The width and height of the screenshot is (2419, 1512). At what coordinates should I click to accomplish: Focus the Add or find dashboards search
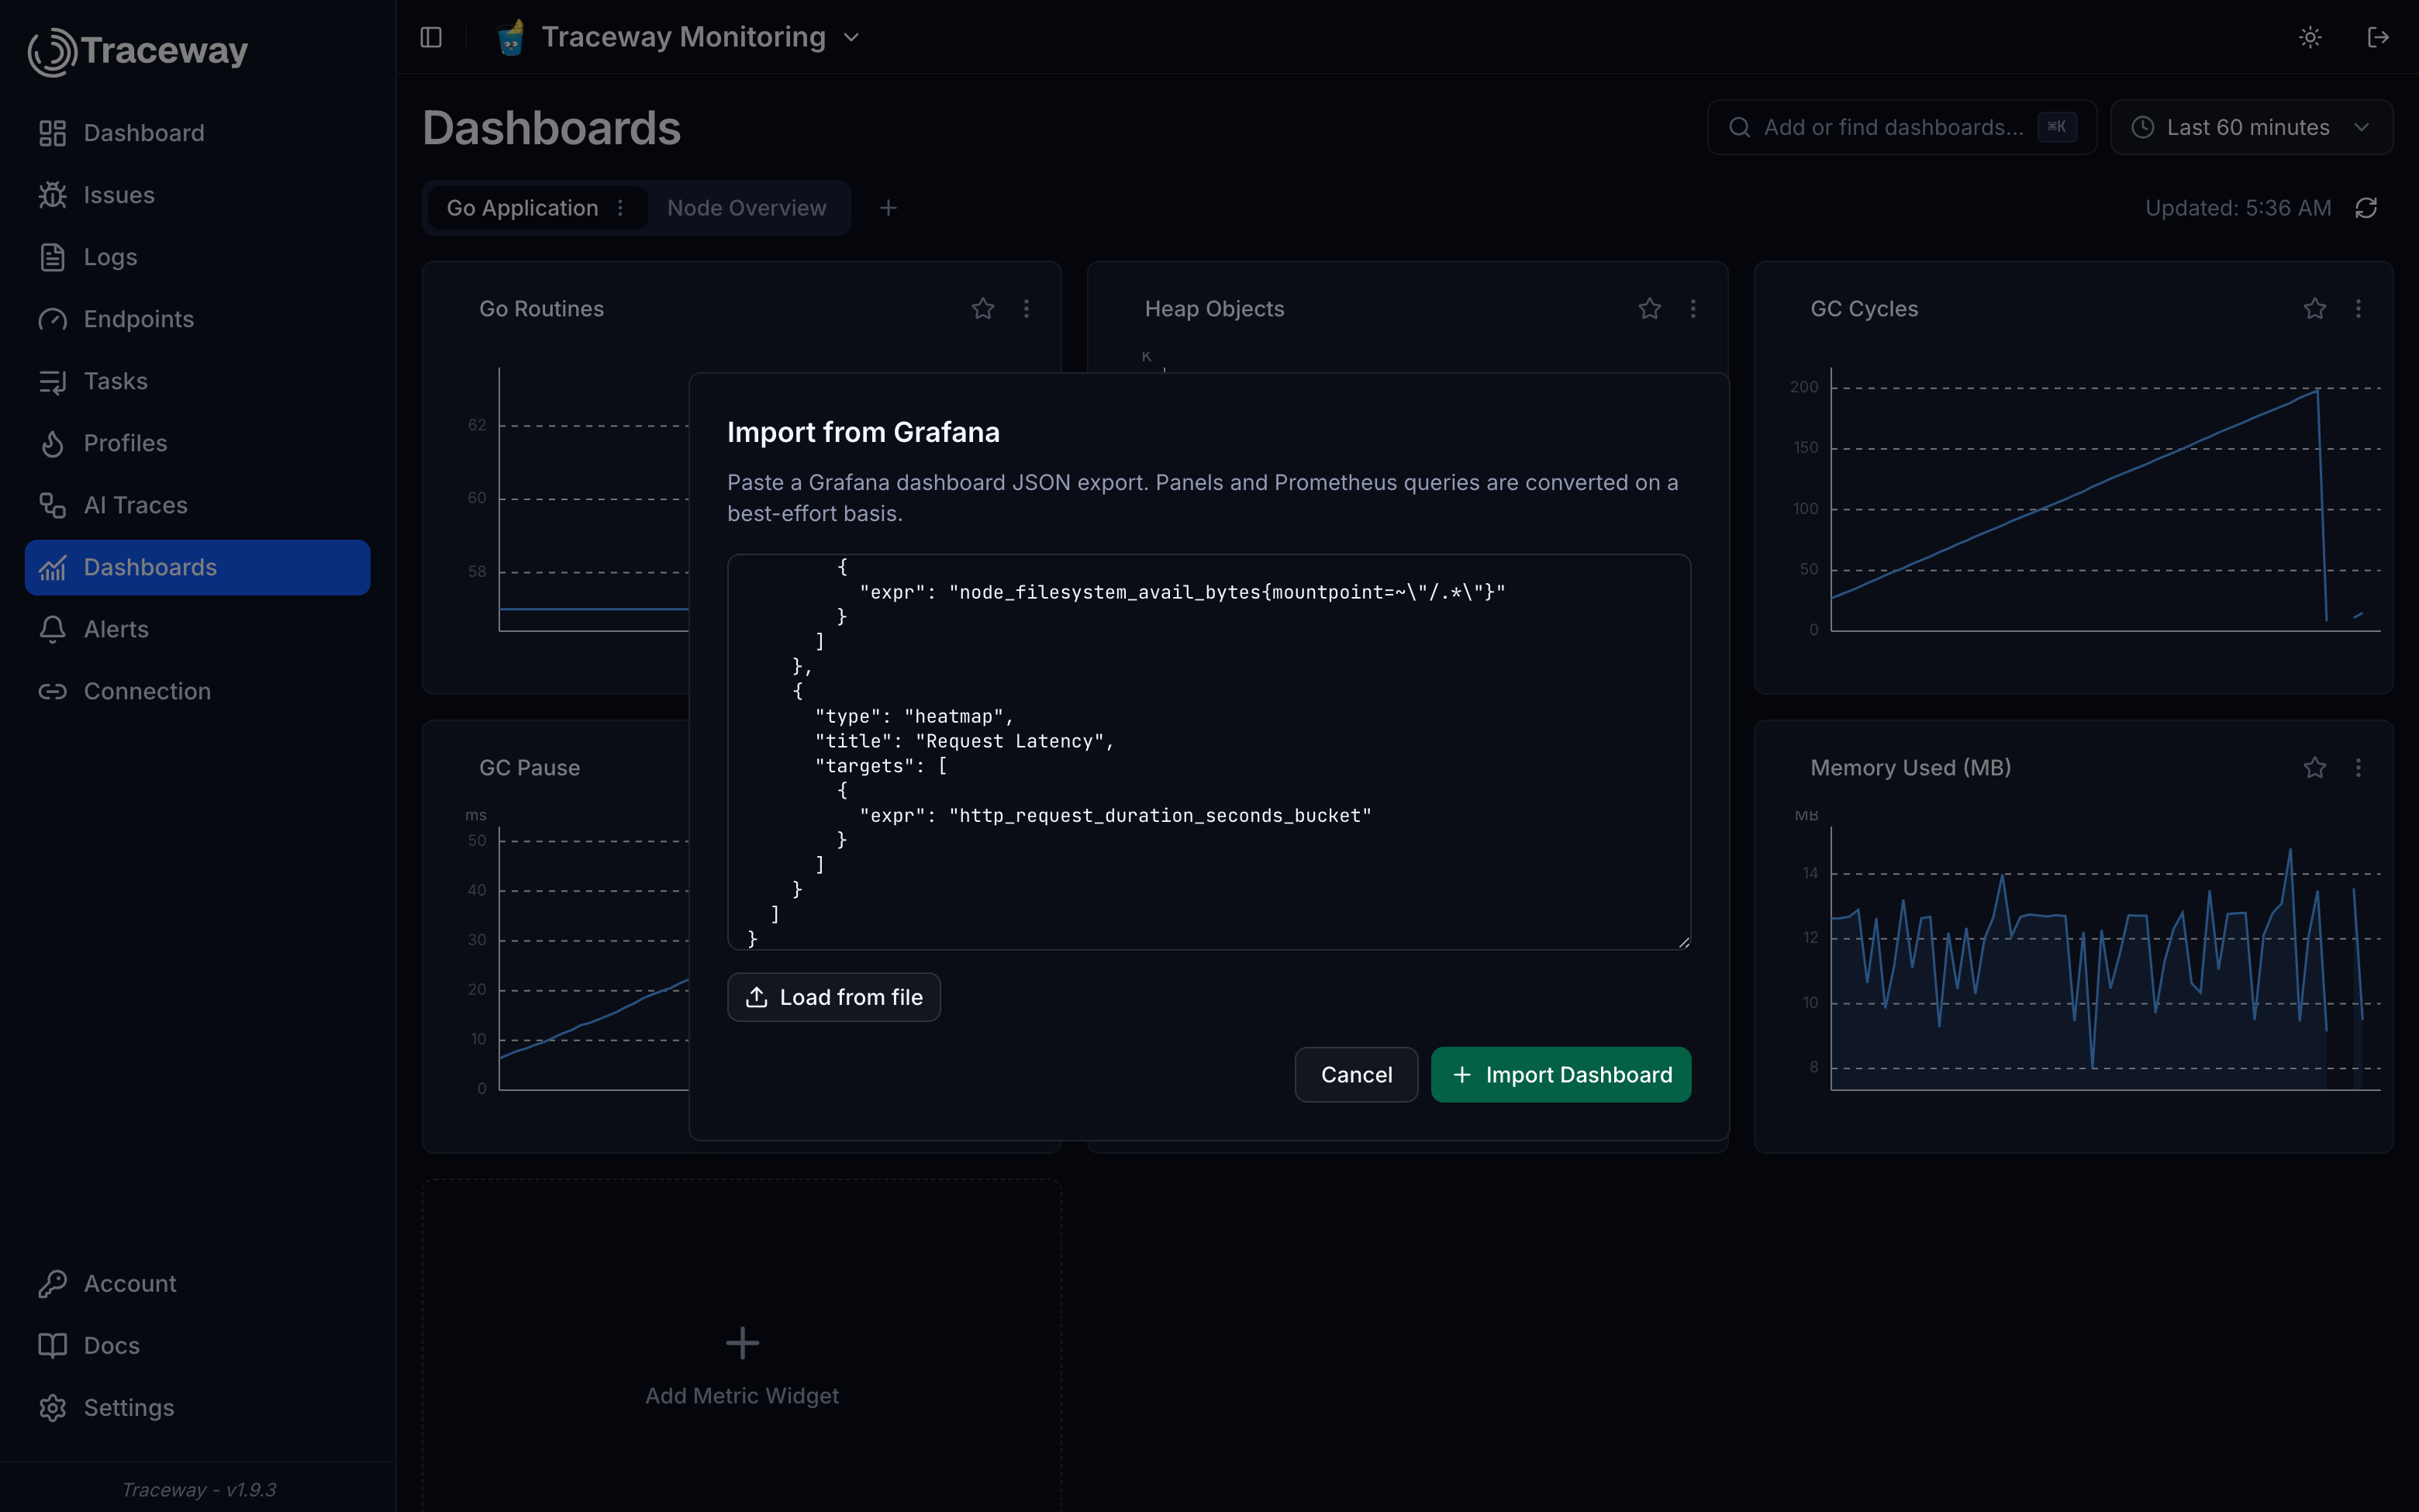tap(1901, 127)
